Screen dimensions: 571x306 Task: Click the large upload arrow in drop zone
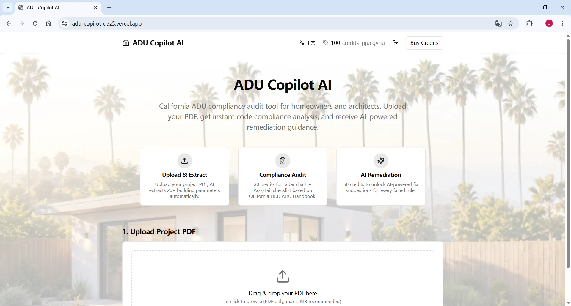coord(283,276)
